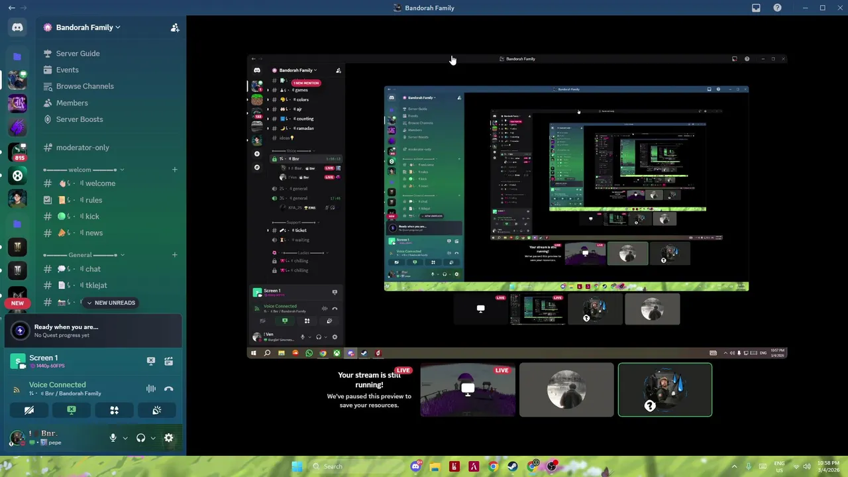
Task: Toggle the camera on or off
Action: click(28, 411)
